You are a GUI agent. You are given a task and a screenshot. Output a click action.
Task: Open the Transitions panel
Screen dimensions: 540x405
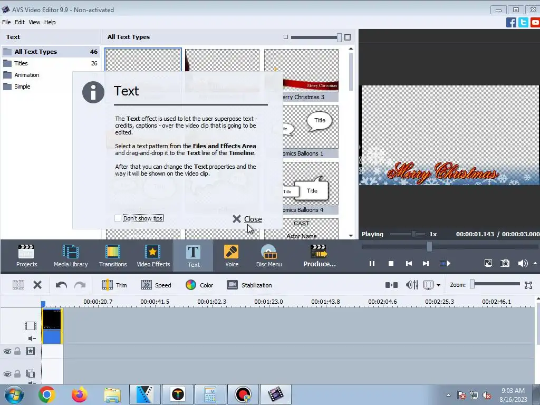[x=113, y=256]
